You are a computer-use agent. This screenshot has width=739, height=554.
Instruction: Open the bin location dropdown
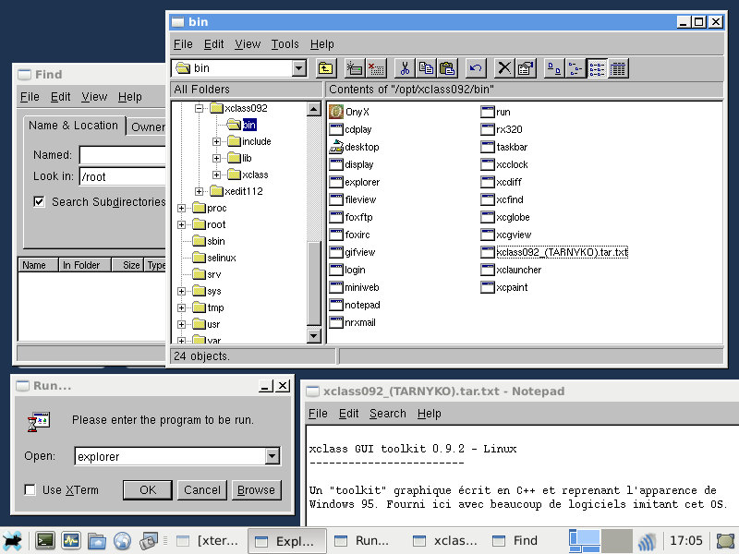click(298, 67)
